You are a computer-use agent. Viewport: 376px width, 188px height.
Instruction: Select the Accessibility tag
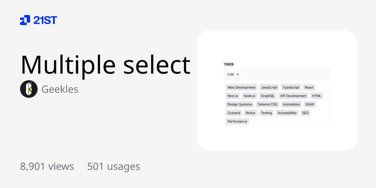(287, 113)
